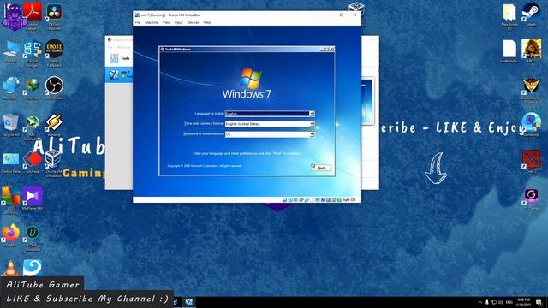
Task: Open the Help menu in VM window
Action: [207, 22]
